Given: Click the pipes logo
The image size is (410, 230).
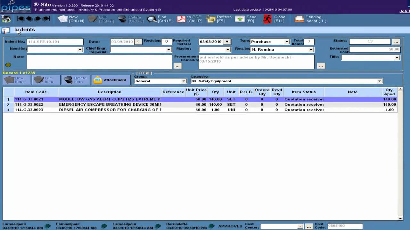Looking at the screenshot, I should click(x=15, y=7).
